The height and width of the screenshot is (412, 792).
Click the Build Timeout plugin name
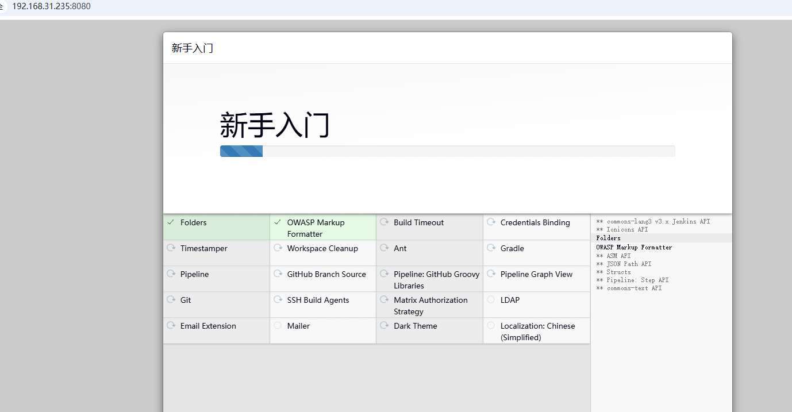419,222
